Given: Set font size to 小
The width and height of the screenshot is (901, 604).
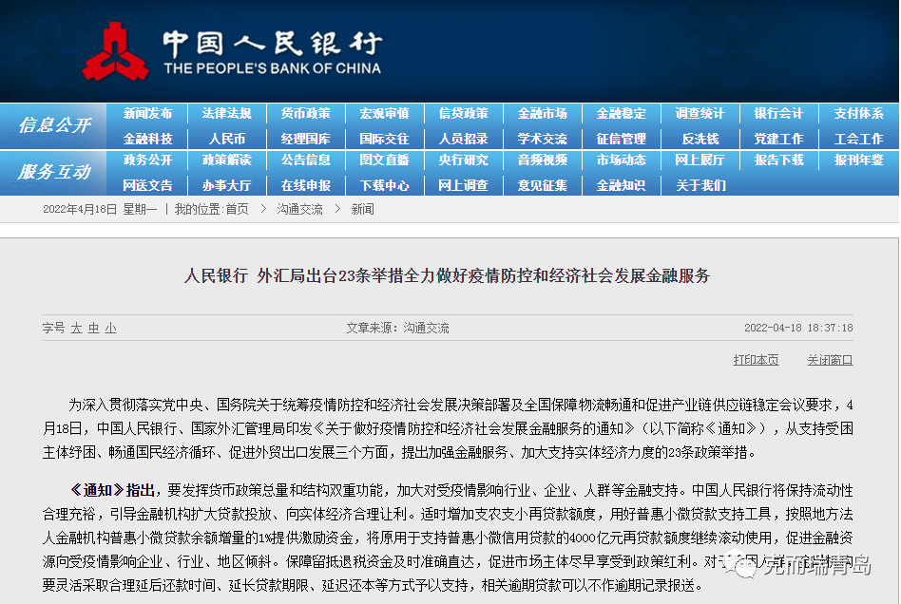Looking at the screenshot, I should tap(111, 329).
